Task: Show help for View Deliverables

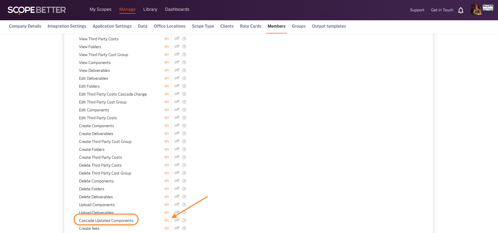Action: click(184, 70)
